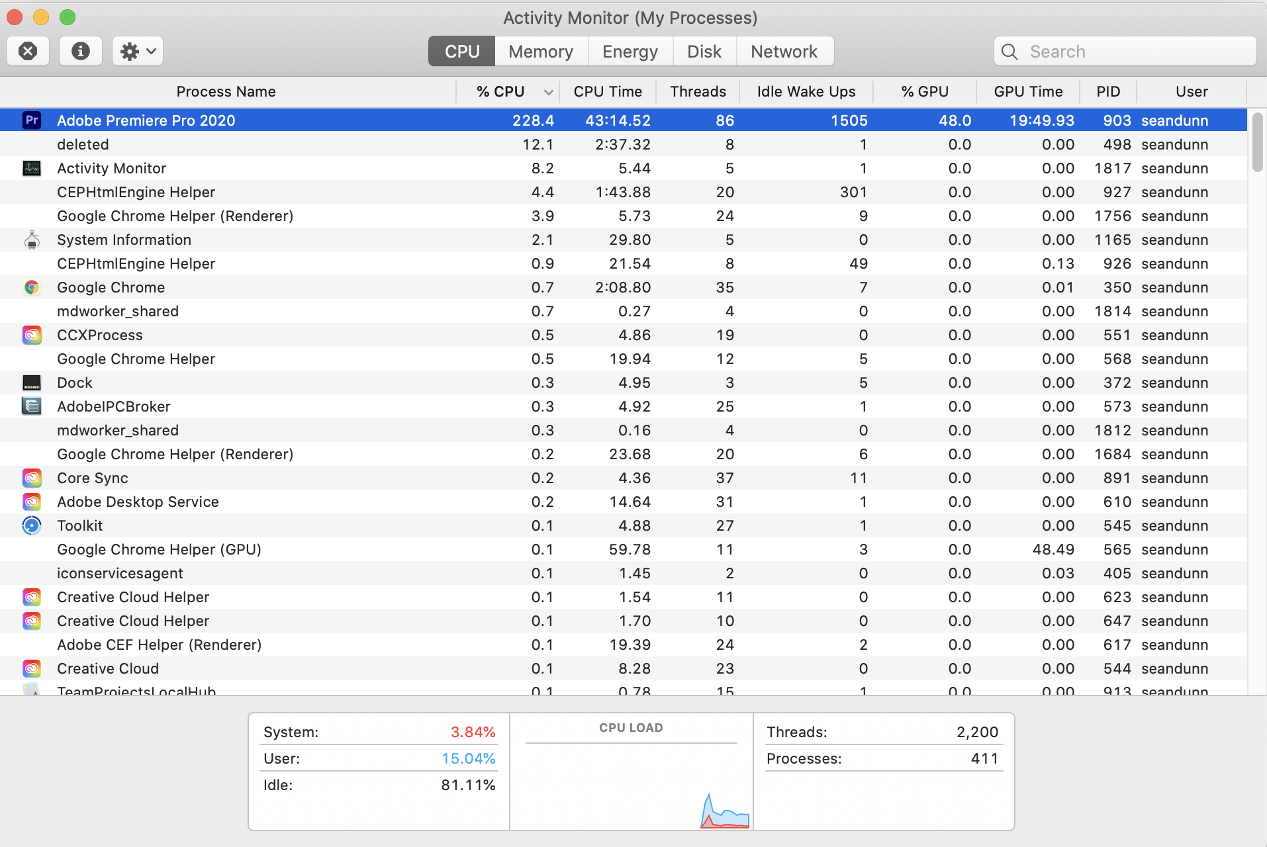Click the Toolkit process icon
This screenshot has height=847, width=1267.
[x=32, y=525]
